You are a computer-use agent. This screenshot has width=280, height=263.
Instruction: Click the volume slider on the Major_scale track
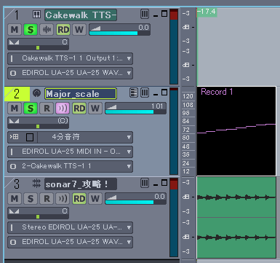(x=136, y=109)
